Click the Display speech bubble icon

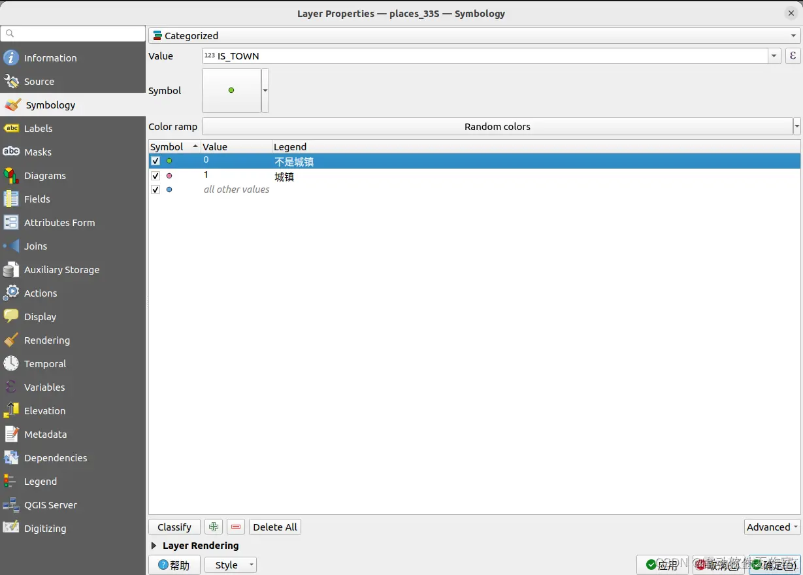11,316
